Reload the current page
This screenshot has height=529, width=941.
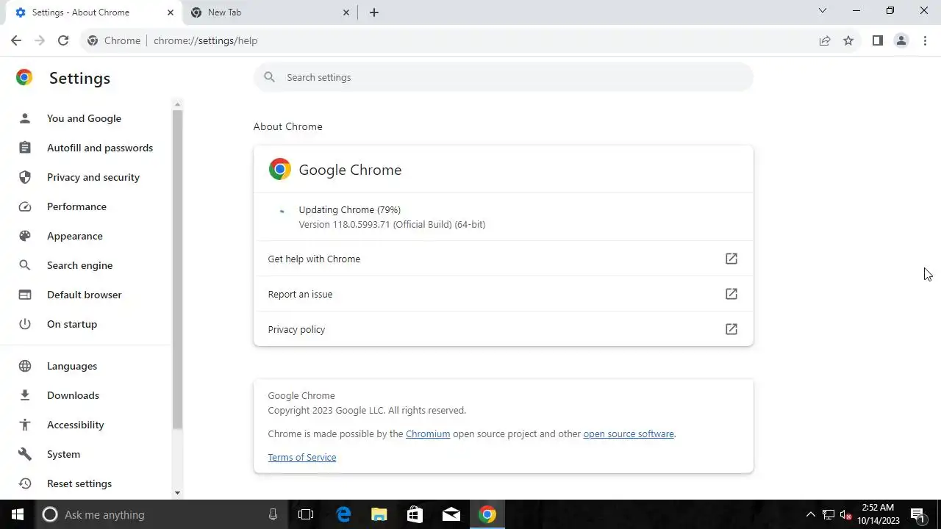point(63,40)
